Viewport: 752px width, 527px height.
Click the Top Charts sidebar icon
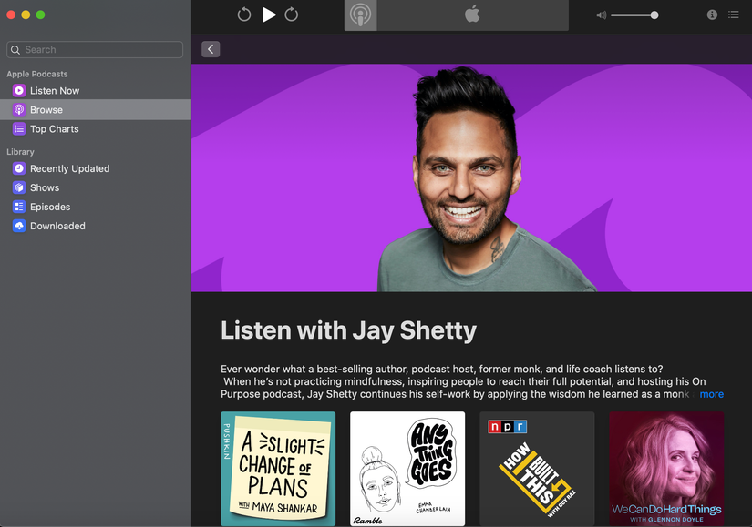click(x=19, y=128)
